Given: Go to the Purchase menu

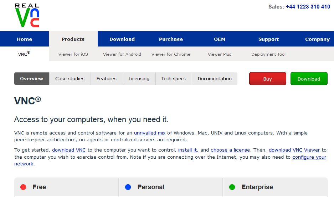Looking at the screenshot, I should tap(171, 39).
